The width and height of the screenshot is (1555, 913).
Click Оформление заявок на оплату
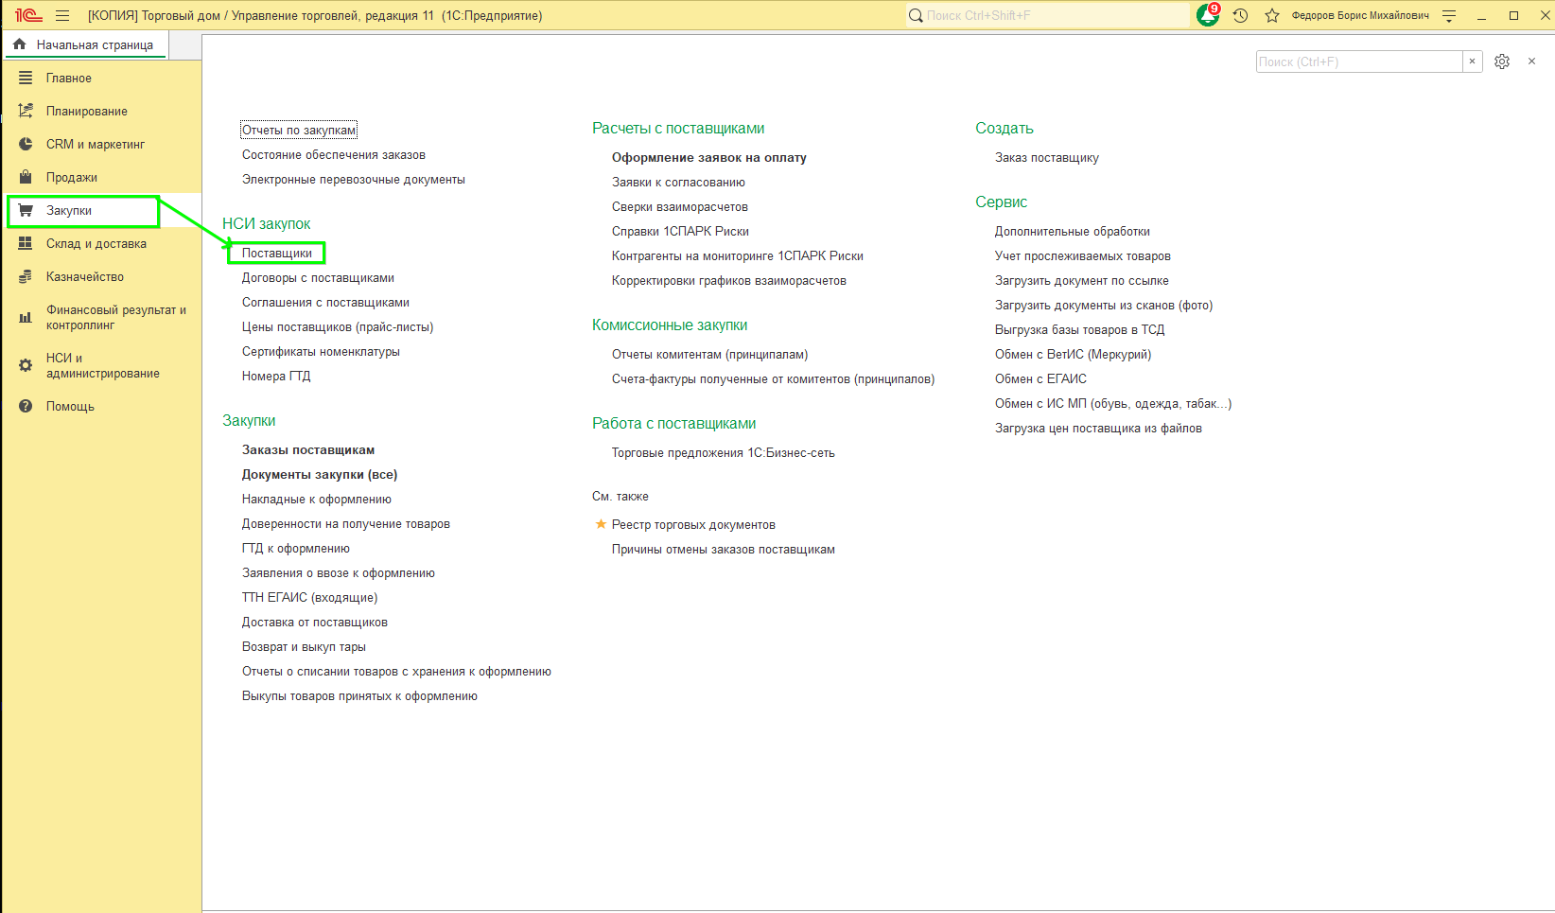(708, 158)
